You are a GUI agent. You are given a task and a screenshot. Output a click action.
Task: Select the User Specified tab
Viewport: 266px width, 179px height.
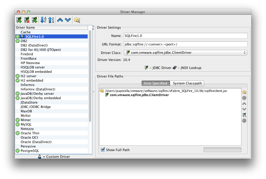coord(156,83)
